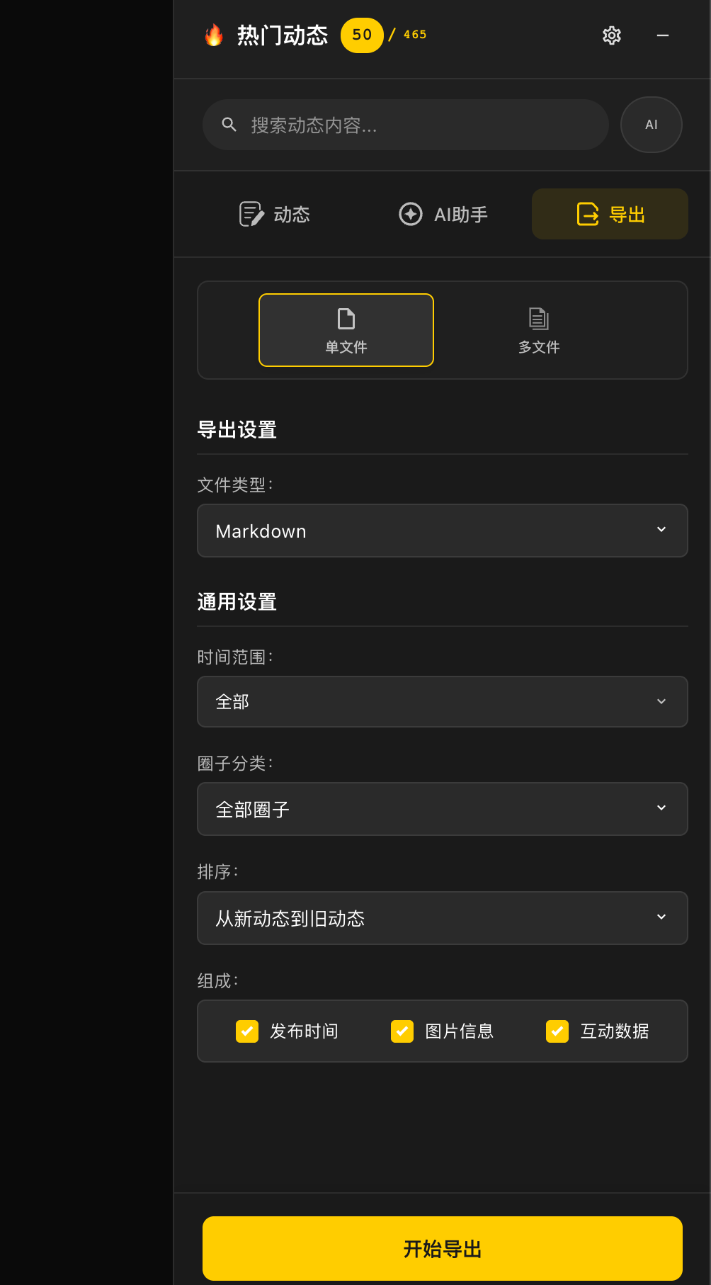
Task: Uncheck the 发布时间 checkbox
Action: [x=247, y=1031]
